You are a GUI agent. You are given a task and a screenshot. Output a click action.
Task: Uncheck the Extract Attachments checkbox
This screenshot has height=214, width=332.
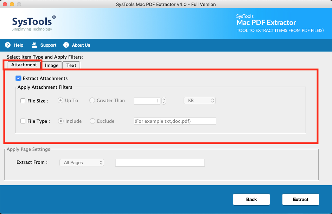point(18,78)
